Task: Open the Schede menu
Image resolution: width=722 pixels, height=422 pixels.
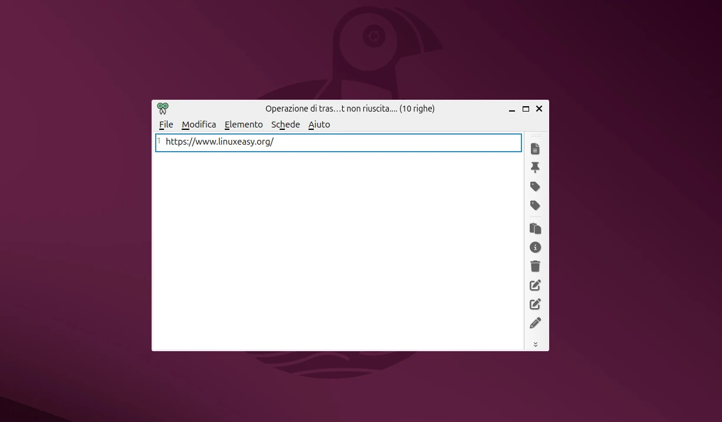Action: pos(285,125)
